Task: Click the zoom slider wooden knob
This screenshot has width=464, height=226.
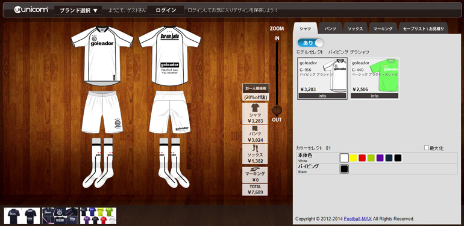Action: coord(277,111)
